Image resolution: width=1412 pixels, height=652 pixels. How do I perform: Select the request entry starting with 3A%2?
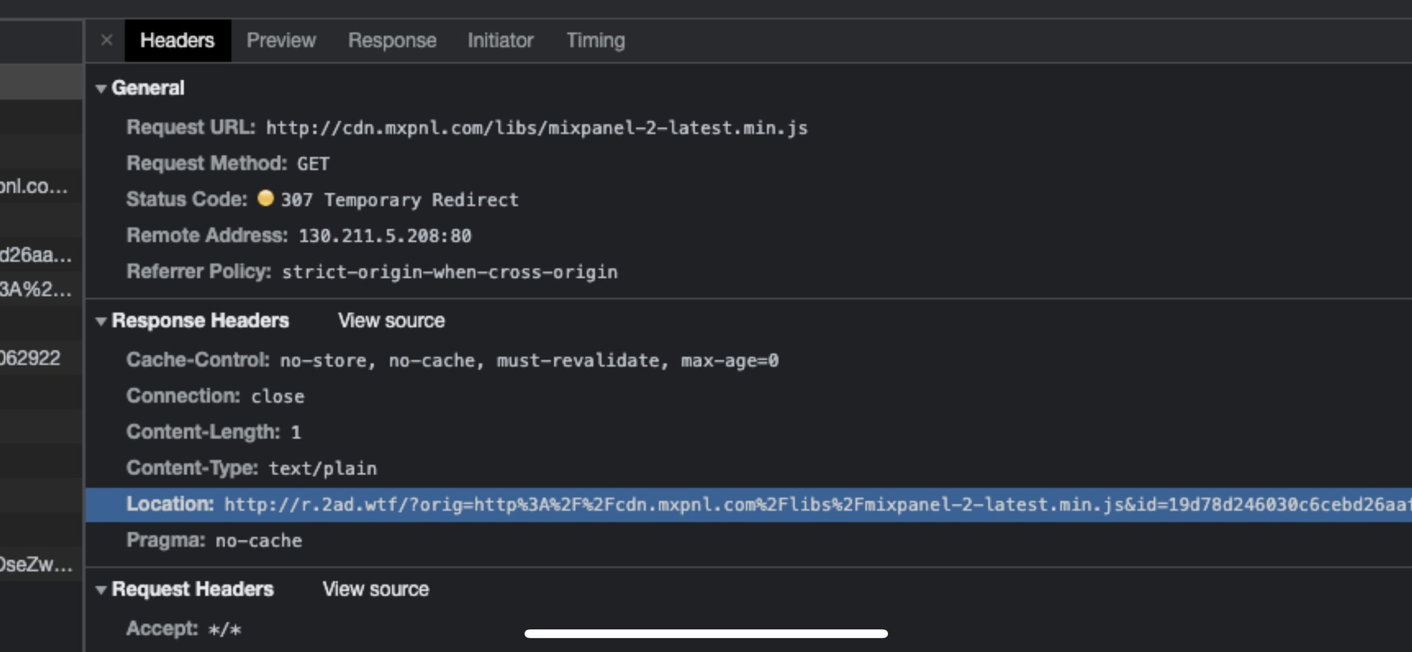[36, 289]
